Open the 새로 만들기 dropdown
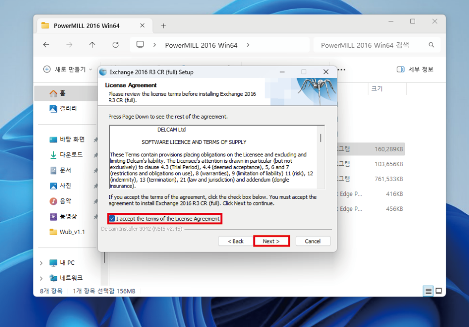 tap(67, 69)
